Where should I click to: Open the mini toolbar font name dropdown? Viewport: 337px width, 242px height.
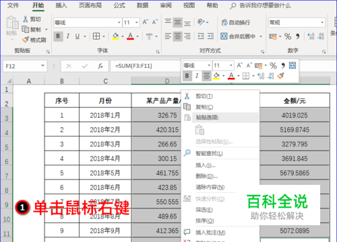point(209,65)
